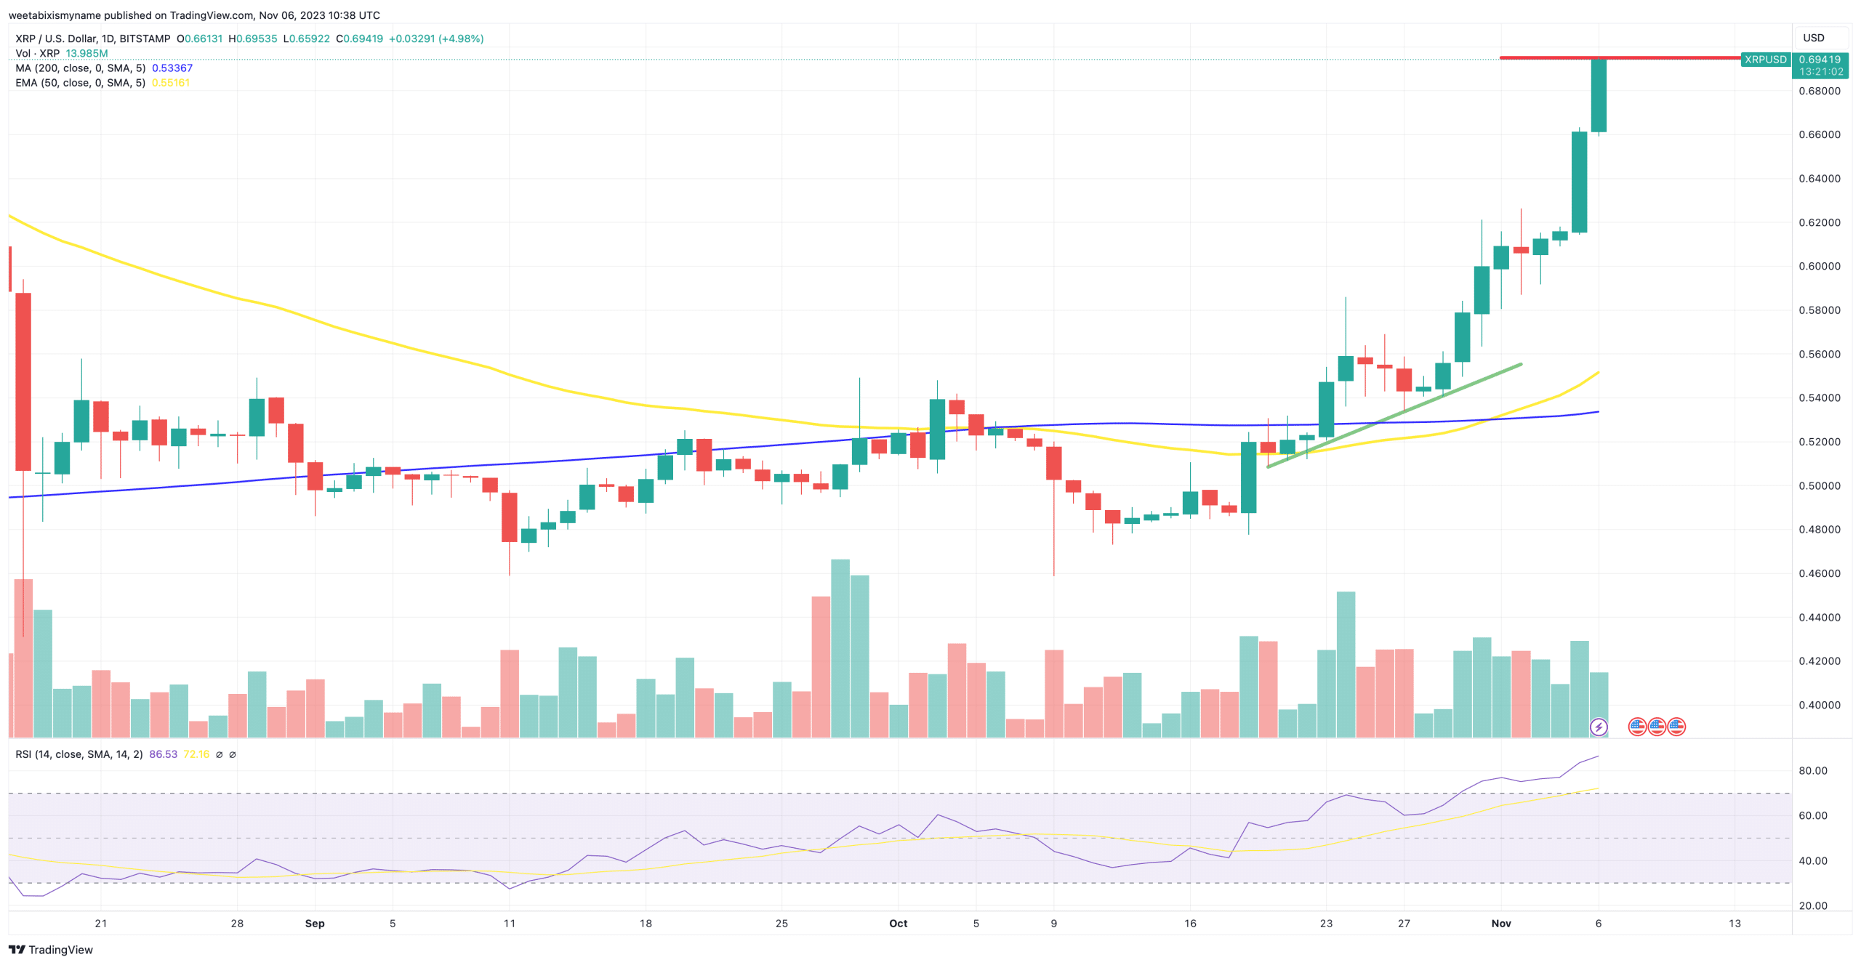Click the first ∅ symbol in RSI legend
The image size is (1861, 965).
tap(219, 754)
